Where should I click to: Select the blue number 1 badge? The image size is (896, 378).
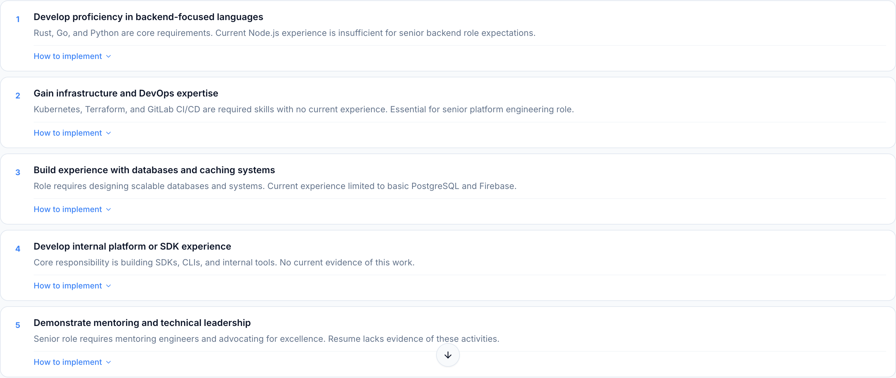(x=18, y=19)
